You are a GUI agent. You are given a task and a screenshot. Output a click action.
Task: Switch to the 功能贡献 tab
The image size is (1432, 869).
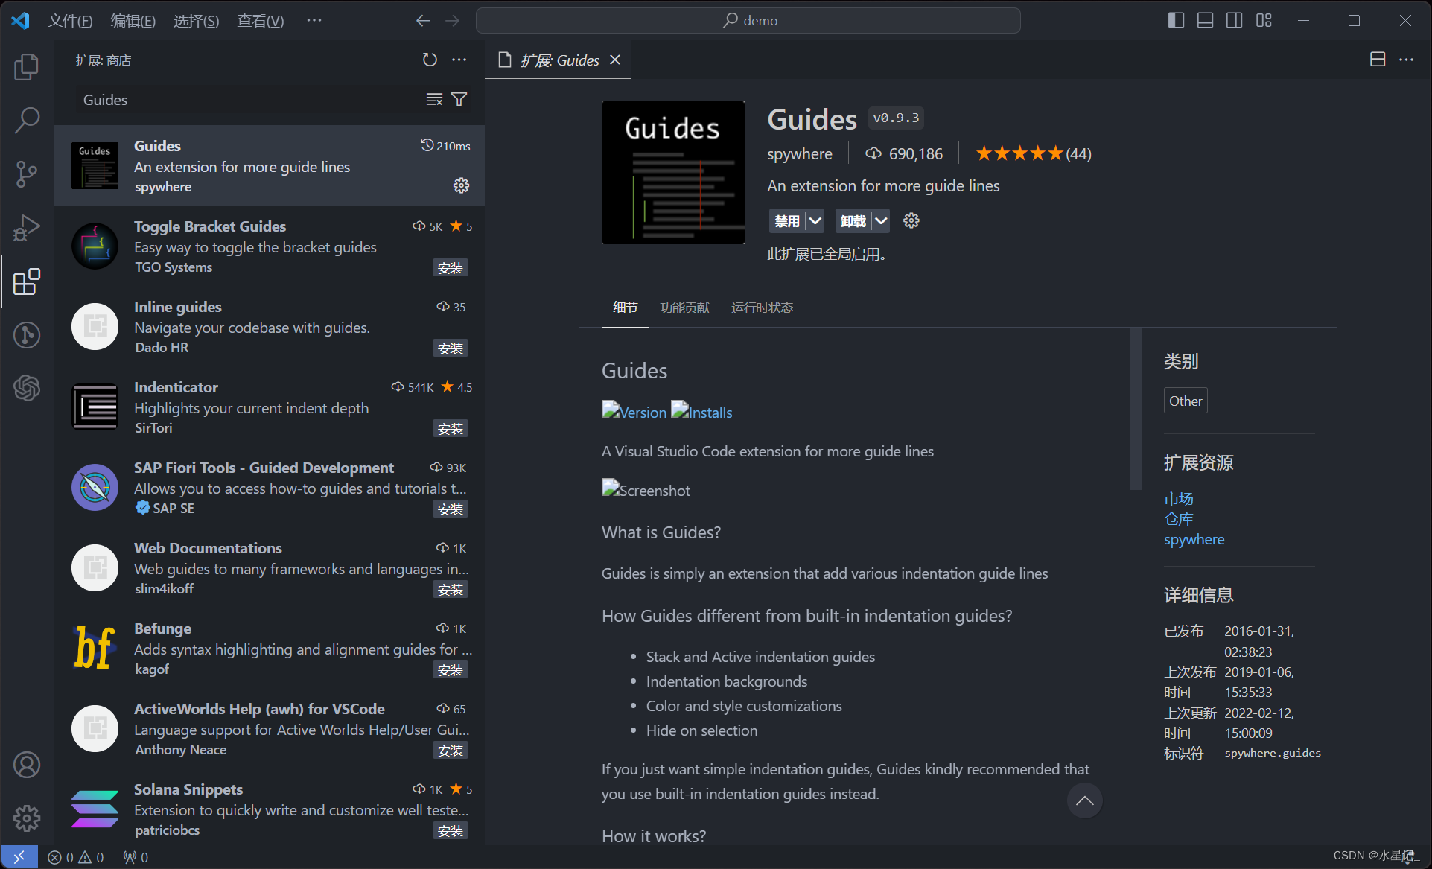click(x=685, y=308)
